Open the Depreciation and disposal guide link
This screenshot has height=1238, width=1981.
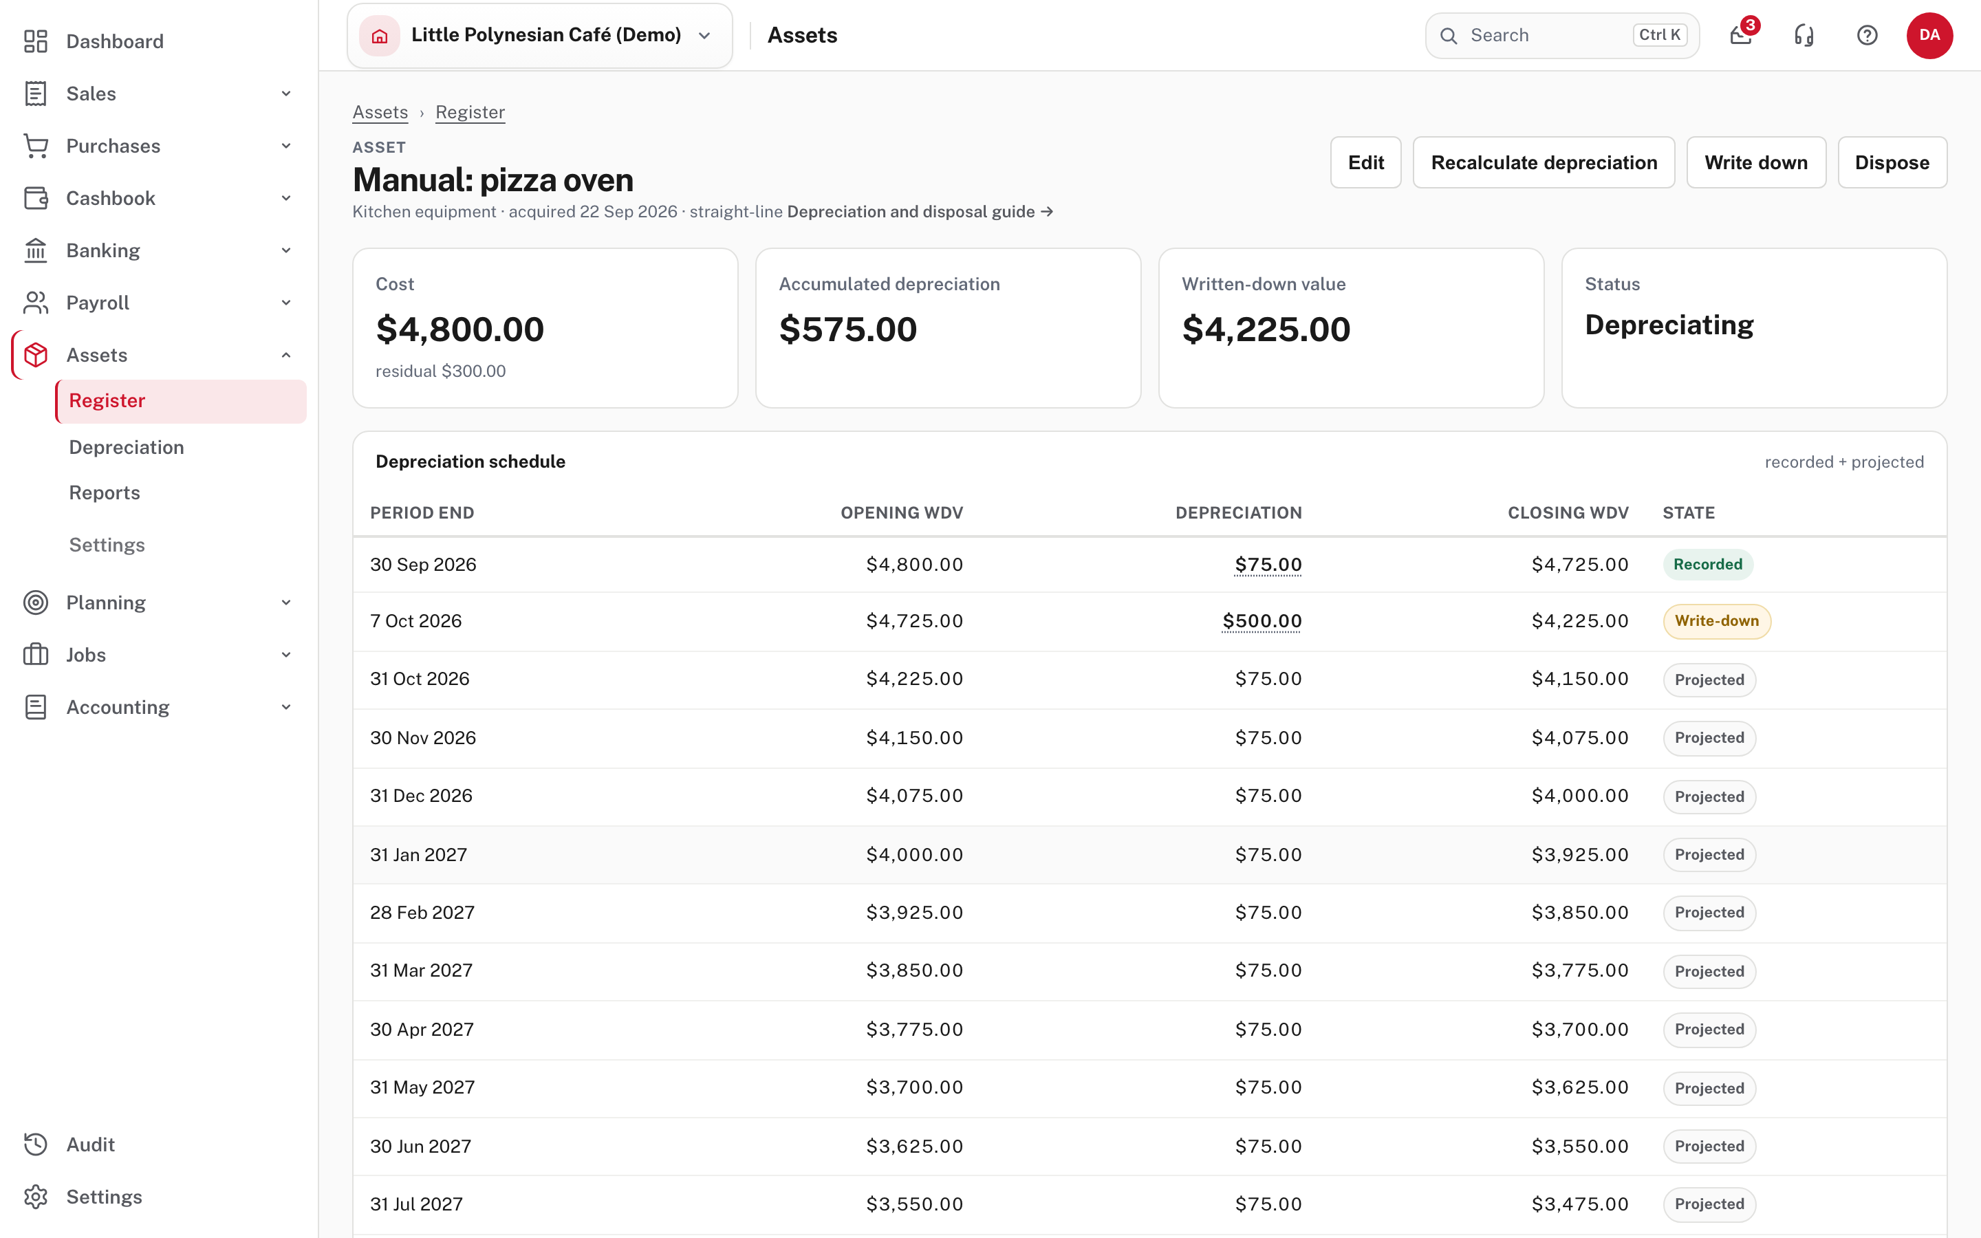pos(920,212)
